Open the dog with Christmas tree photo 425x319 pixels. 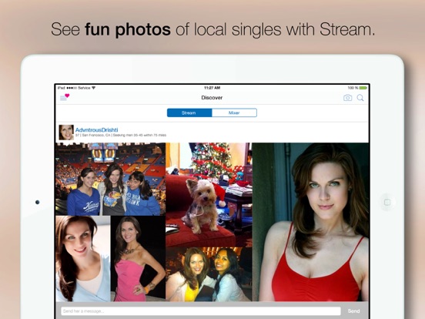pos(209,195)
